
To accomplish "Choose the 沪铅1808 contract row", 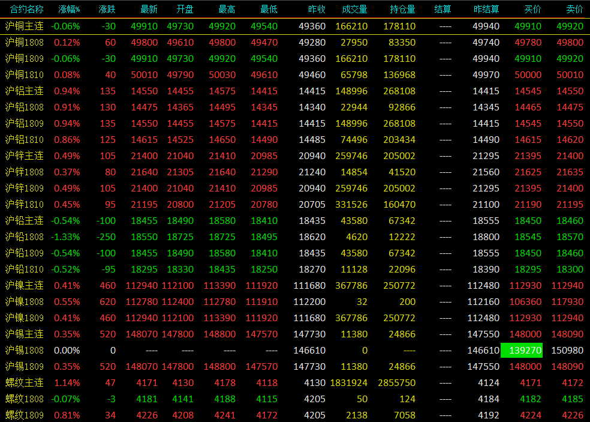I will click(x=295, y=237).
